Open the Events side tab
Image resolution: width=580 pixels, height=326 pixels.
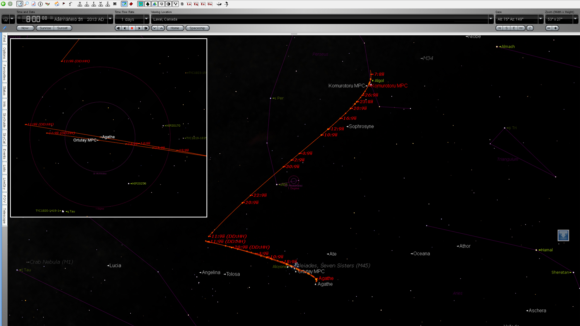pos(4,154)
